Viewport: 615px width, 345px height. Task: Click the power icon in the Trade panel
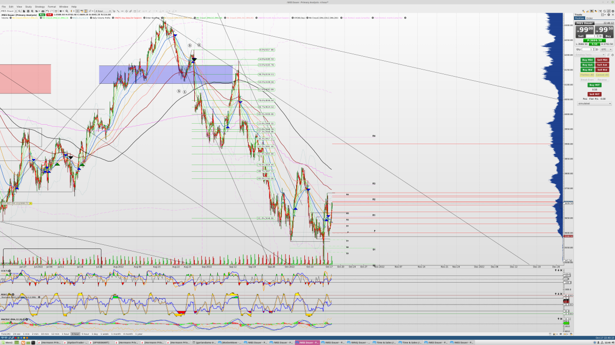612,55
